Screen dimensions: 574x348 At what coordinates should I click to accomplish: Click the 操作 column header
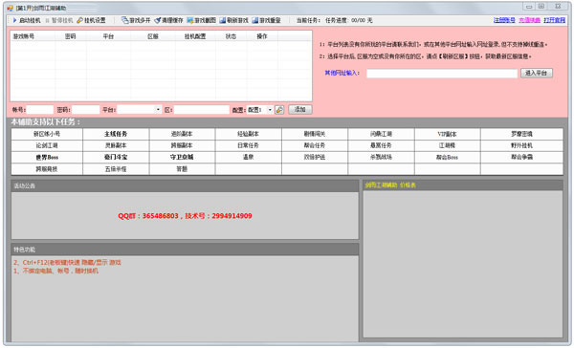(262, 36)
